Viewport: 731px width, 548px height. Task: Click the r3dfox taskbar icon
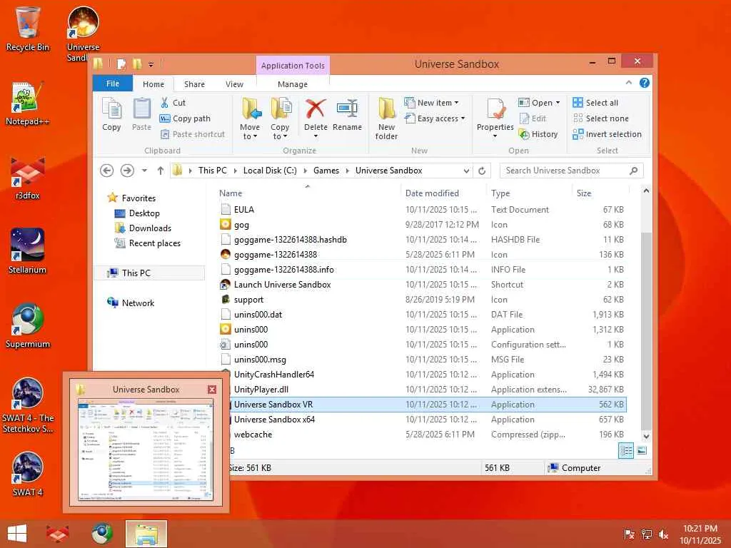pyautogui.click(x=57, y=534)
